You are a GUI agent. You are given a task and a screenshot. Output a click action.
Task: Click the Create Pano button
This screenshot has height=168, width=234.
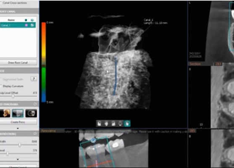pyautogui.click(x=18, y=122)
